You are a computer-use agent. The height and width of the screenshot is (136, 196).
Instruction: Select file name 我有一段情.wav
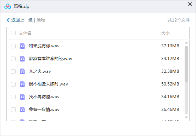44,110
